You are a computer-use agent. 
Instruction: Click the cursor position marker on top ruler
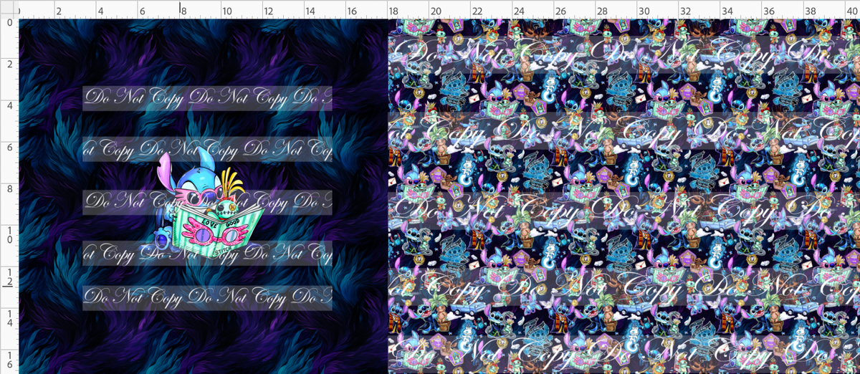point(180,9)
